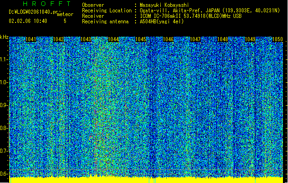Click the Receiver field label

93,16
